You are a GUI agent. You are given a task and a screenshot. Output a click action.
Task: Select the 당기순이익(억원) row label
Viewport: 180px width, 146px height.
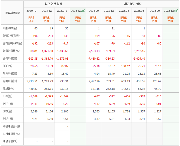(12, 43)
